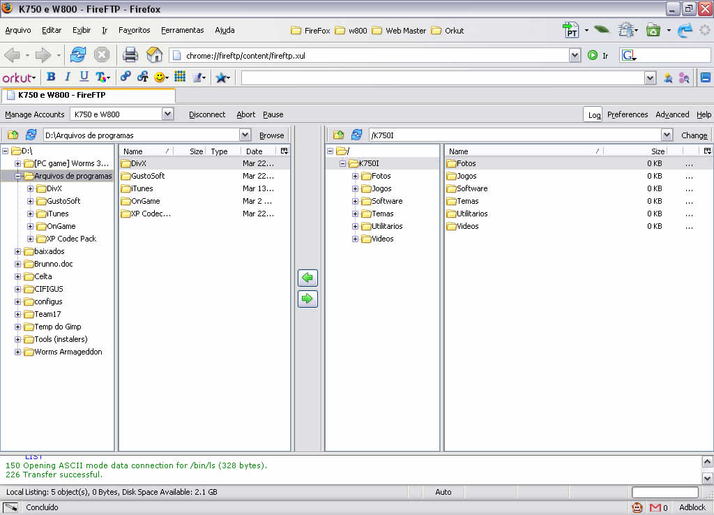714x515 pixels.
Task: Refresh the remote file listing
Action: click(356, 135)
